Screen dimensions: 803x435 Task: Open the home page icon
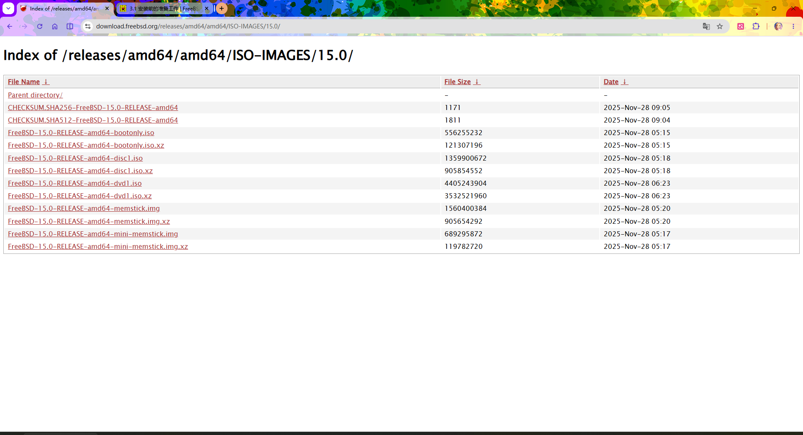(55, 26)
